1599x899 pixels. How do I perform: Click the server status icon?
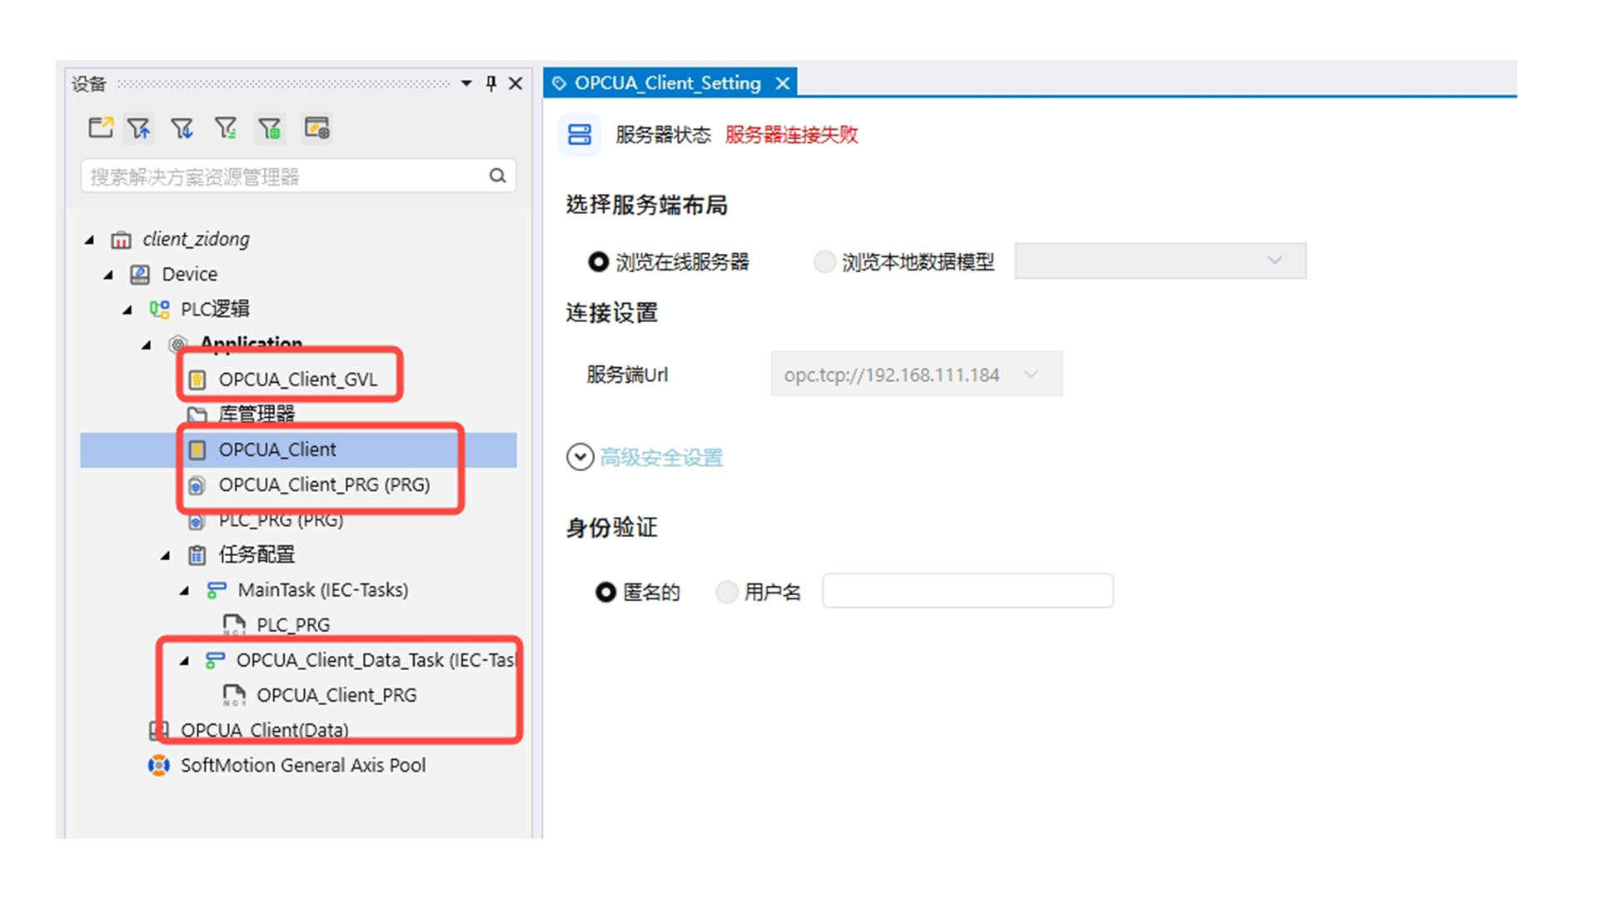click(x=580, y=135)
